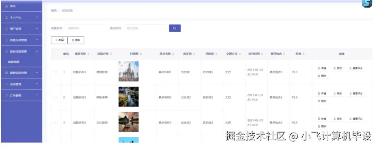Viewport: 377px width, 147px height.
Task: Click the 新增 add button
Action: coord(59,40)
